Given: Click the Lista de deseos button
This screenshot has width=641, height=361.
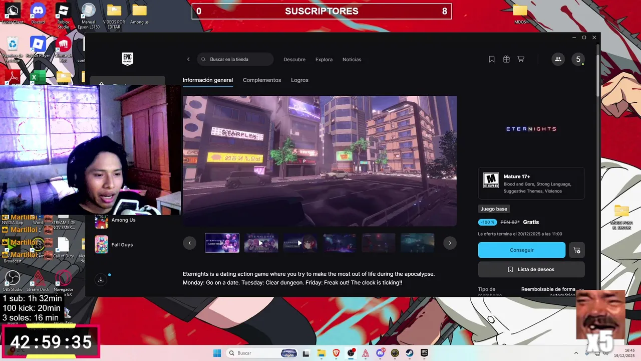Looking at the screenshot, I should 531,269.
